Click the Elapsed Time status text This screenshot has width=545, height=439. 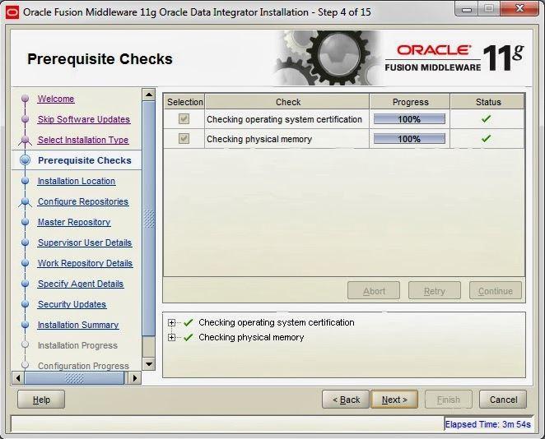(x=488, y=424)
